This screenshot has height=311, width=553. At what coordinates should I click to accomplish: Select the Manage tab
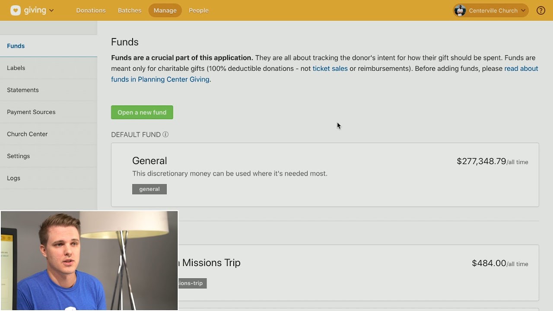coord(165,10)
